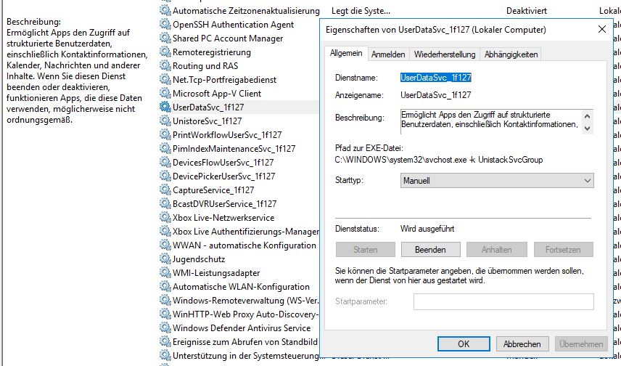Close the Eigenschaften von UserDataSvc dialog
621x366 pixels.
coord(602,29)
